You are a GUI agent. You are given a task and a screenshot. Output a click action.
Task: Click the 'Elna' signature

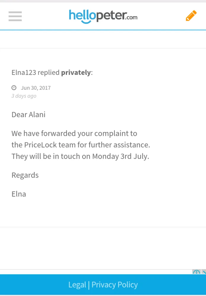pyautogui.click(x=19, y=194)
